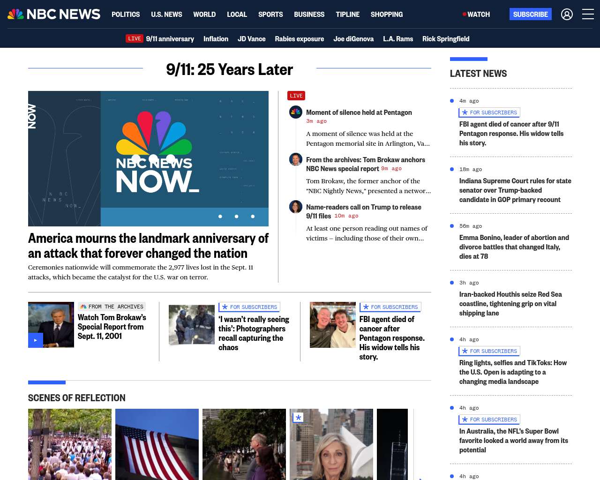Click the red LIVE badge above blog

pos(296,96)
